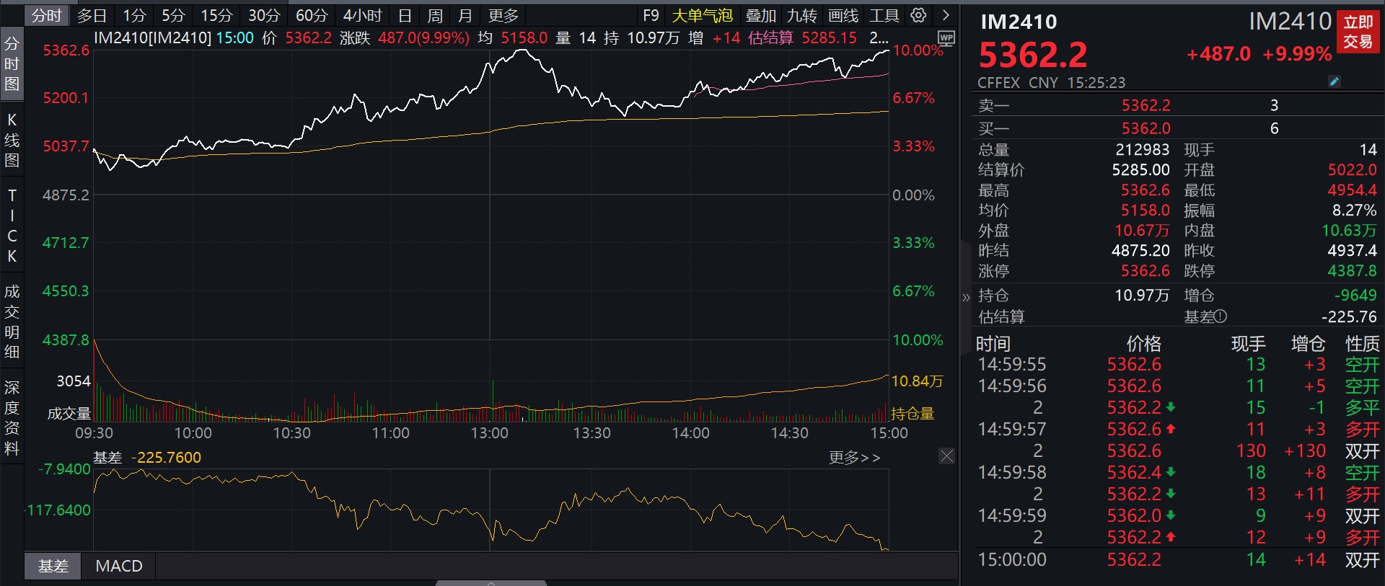Switch to 基差 indicator tab at bottom

tap(53, 566)
